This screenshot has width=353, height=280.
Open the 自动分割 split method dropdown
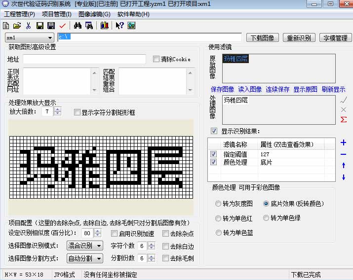click(99, 258)
